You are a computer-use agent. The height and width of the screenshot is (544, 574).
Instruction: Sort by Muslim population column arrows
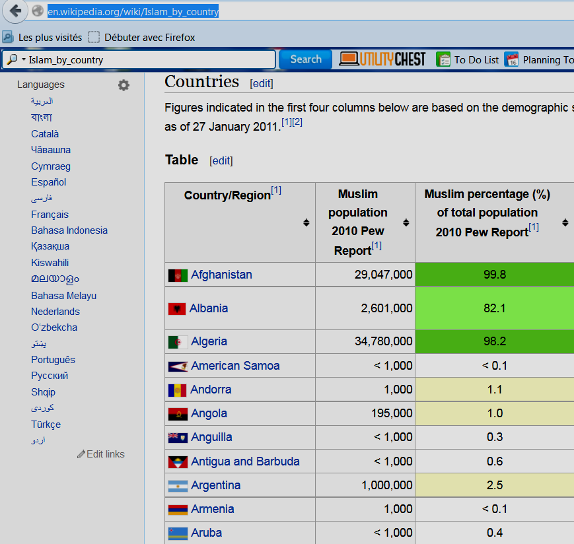click(405, 222)
